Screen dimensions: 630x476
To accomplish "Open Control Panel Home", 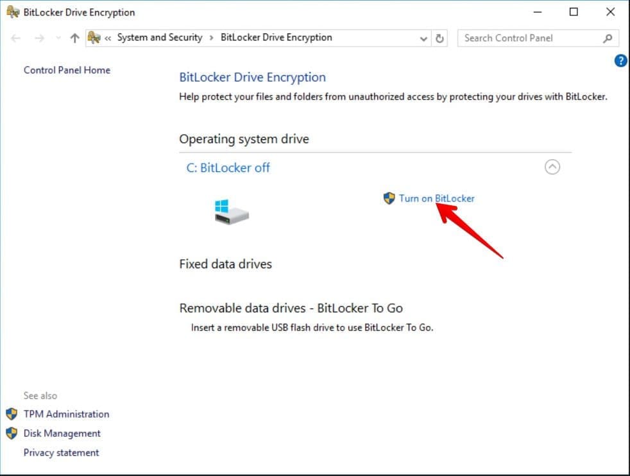I will [67, 70].
